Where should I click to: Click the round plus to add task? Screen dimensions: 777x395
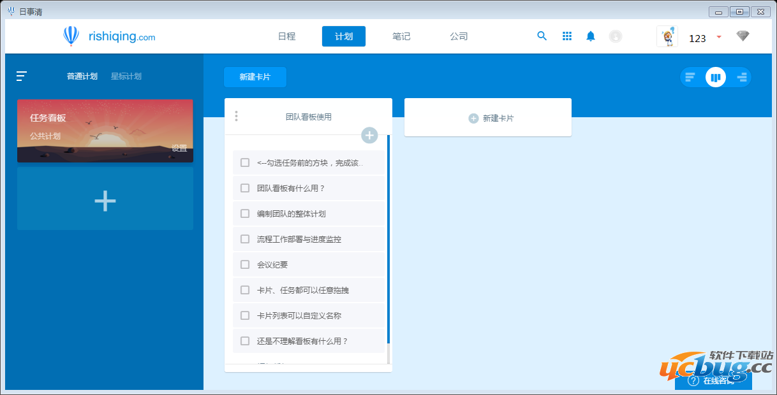point(369,135)
